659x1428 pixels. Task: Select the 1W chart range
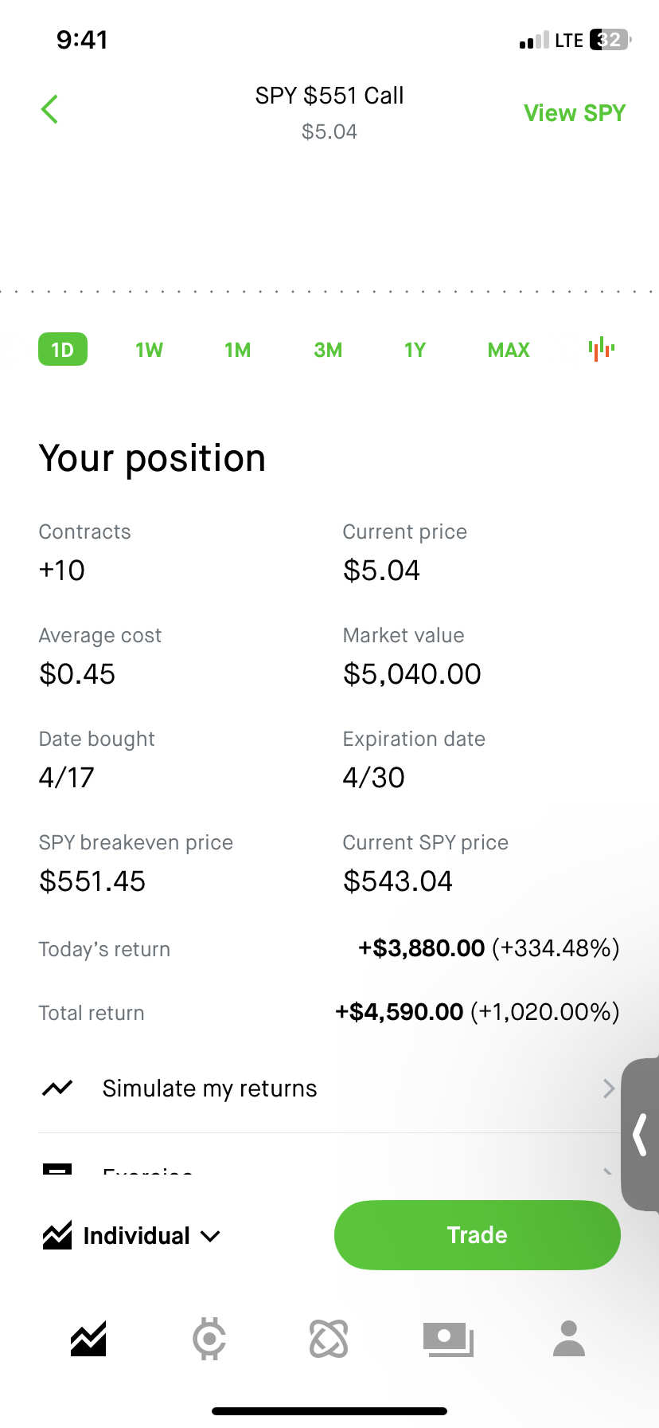pyautogui.click(x=149, y=350)
